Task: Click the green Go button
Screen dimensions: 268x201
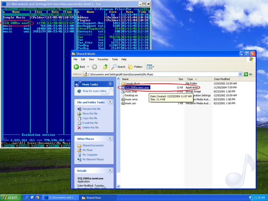Action: 248,74
